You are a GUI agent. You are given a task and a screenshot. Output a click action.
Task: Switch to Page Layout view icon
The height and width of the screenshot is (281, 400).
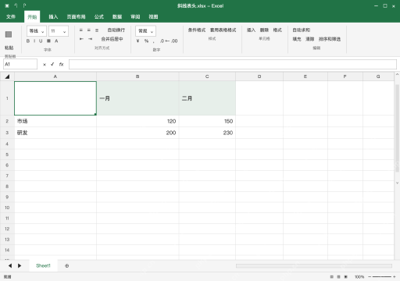(x=338, y=277)
